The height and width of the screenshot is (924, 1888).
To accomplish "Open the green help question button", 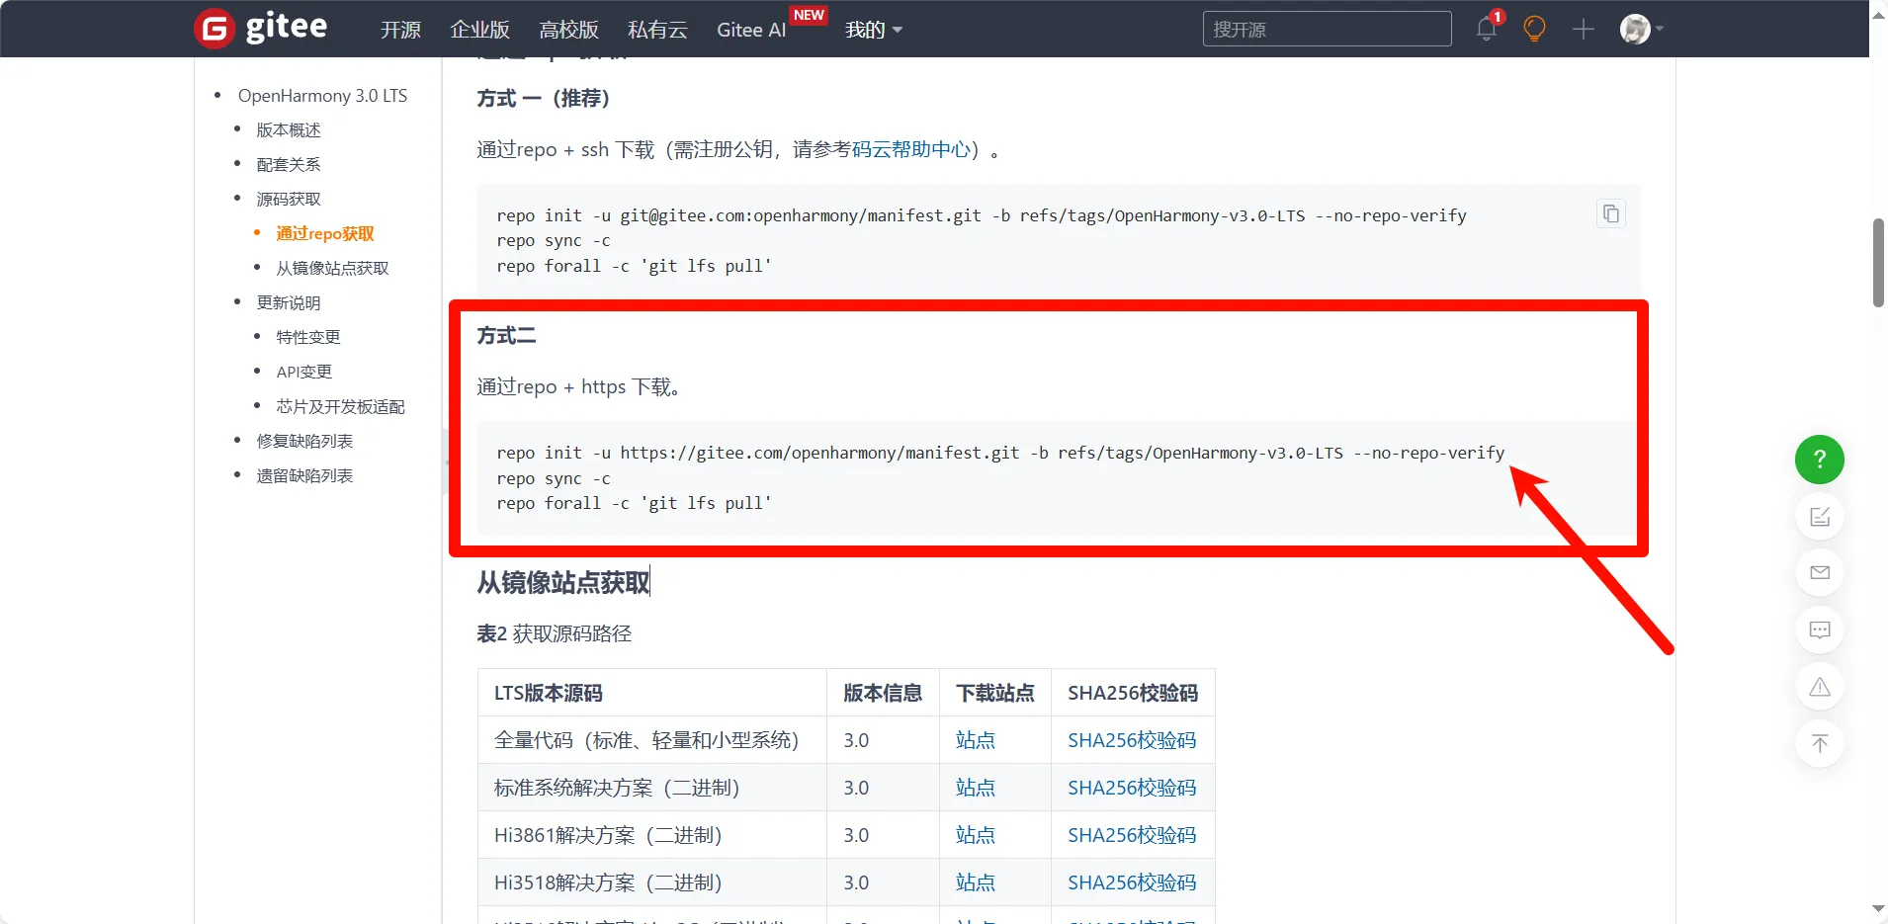I will [x=1819, y=460].
